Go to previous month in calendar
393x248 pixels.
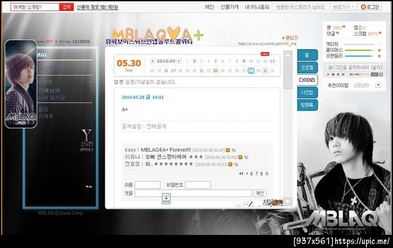(x=152, y=61)
